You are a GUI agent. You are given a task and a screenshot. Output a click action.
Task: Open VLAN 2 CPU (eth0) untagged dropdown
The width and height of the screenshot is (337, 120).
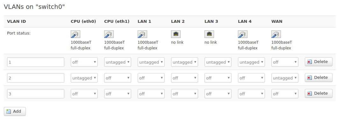point(84,78)
